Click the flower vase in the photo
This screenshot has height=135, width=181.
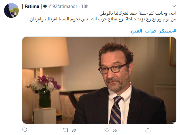pyautogui.click(x=44, y=91)
